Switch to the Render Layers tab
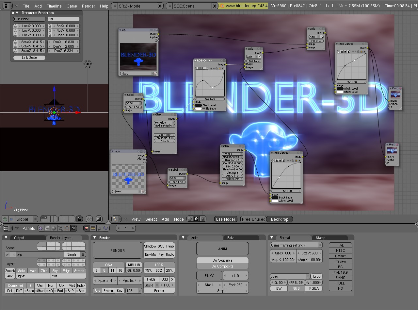The height and width of the screenshot is (310, 418). [61, 238]
